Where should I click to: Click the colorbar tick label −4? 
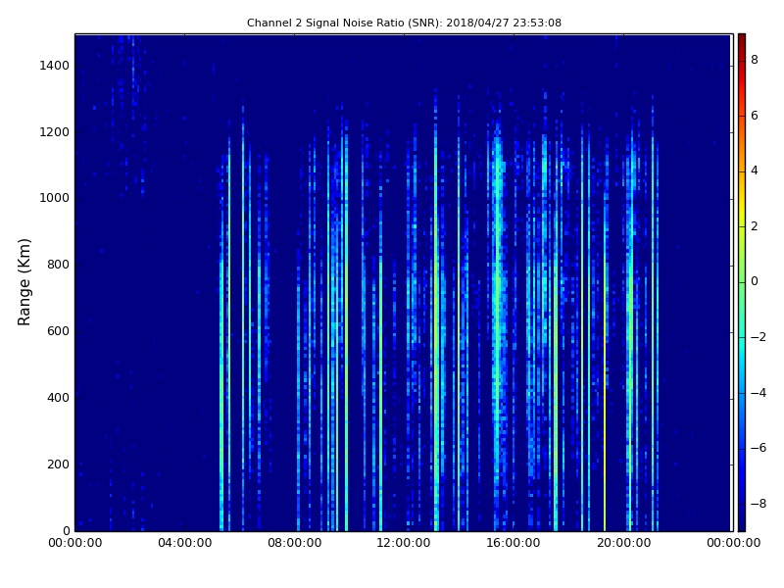coord(759,393)
